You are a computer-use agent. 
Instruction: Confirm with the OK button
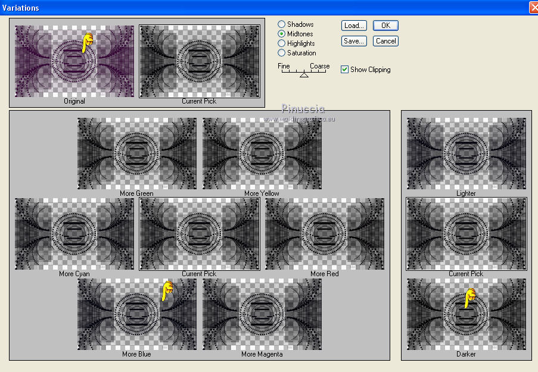(385, 26)
